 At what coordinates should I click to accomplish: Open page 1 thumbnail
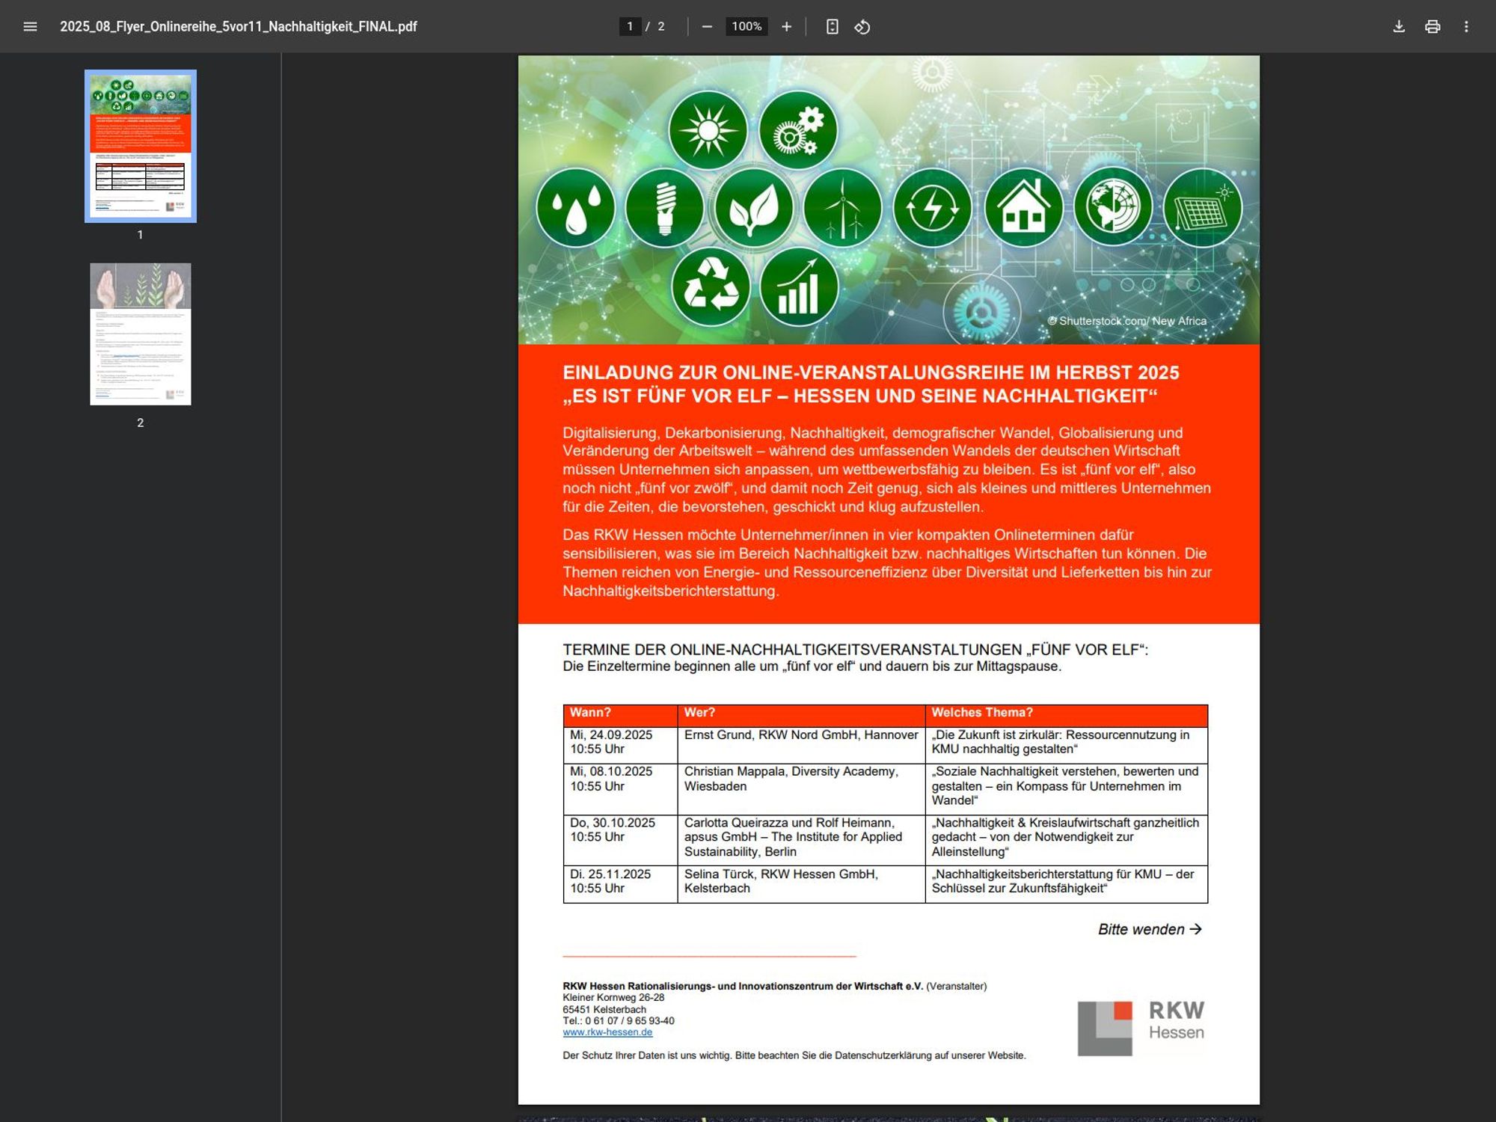[x=141, y=146]
